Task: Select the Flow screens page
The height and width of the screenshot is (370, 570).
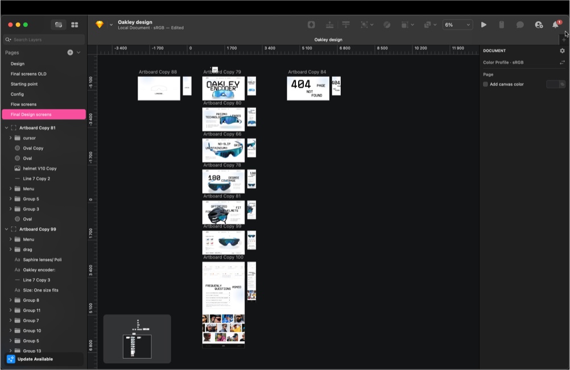Action: 23,105
